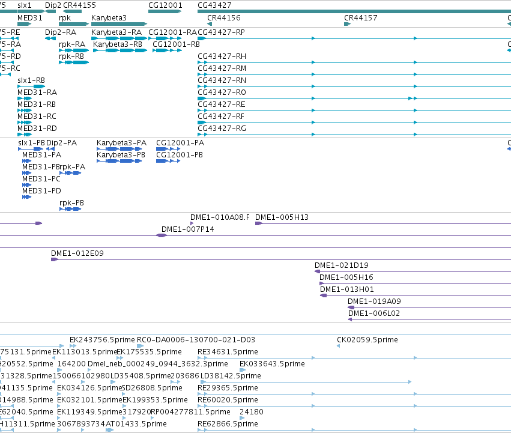This screenshot has width=511, height=433.
Task: Select the slx1-PB protein feature
Action: [31, 149]
